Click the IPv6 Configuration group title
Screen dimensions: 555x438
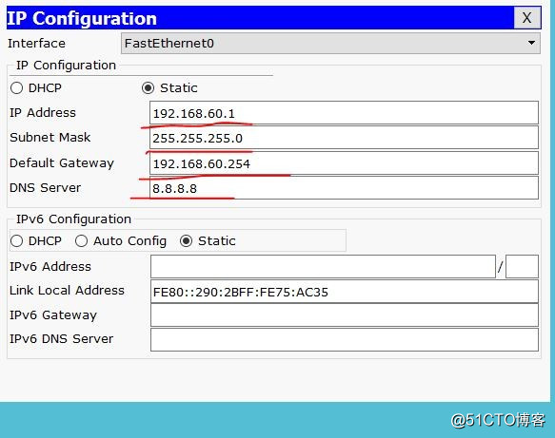pyautogui.click(x=73, y=219)
